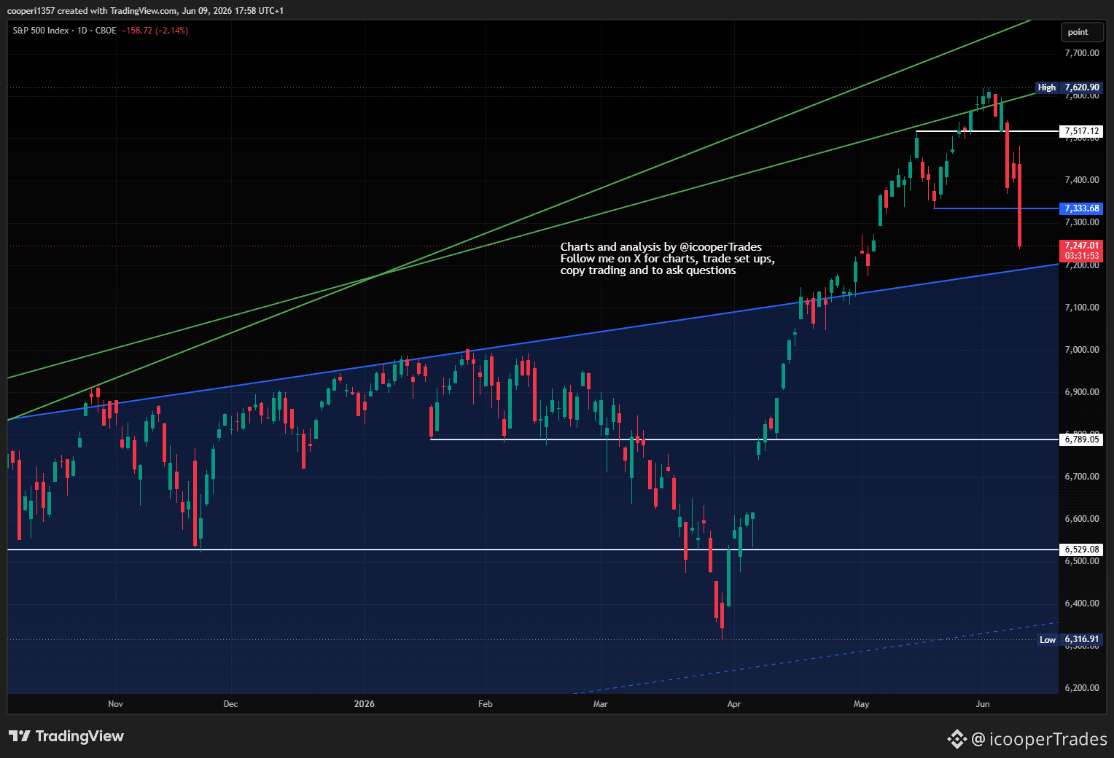Screen dimensions: 1114x758
Task: Click the 'Dec' label on the time axis
Action: point(230,704)
